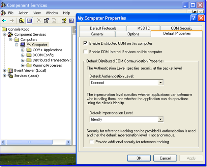Screen dimensions: 207x167
Task: Click the Cancel button
Action: pyautogui.click(x=165, y=158)
